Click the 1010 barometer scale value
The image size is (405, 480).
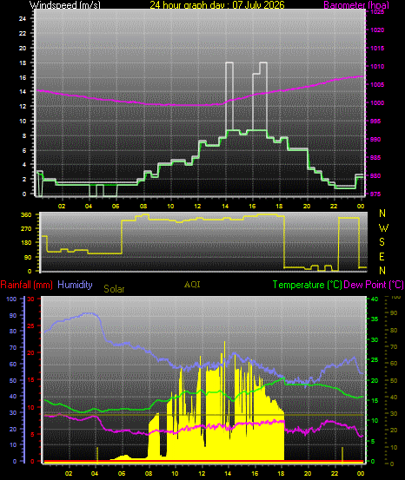[377, 67]
